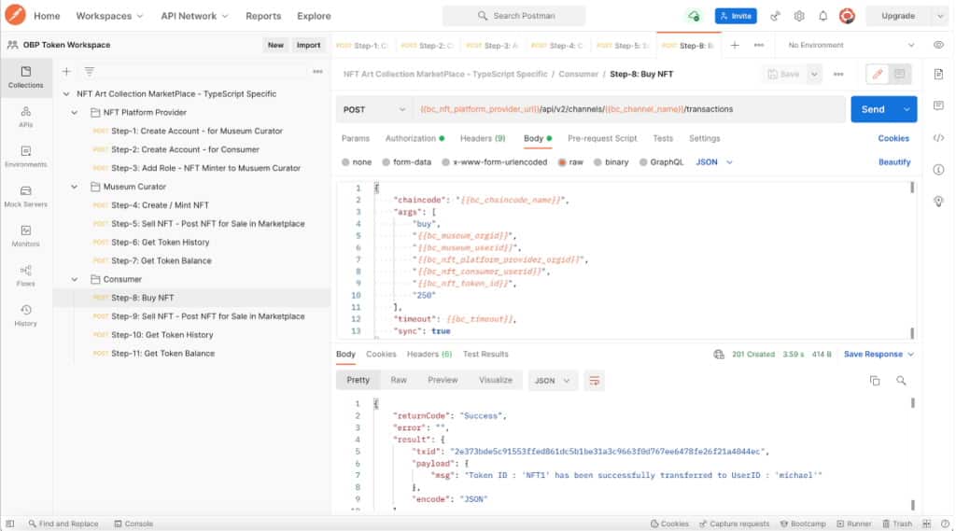Switch to the Tests tab
This screenshot has width=956, height=531.
(663, 138)
